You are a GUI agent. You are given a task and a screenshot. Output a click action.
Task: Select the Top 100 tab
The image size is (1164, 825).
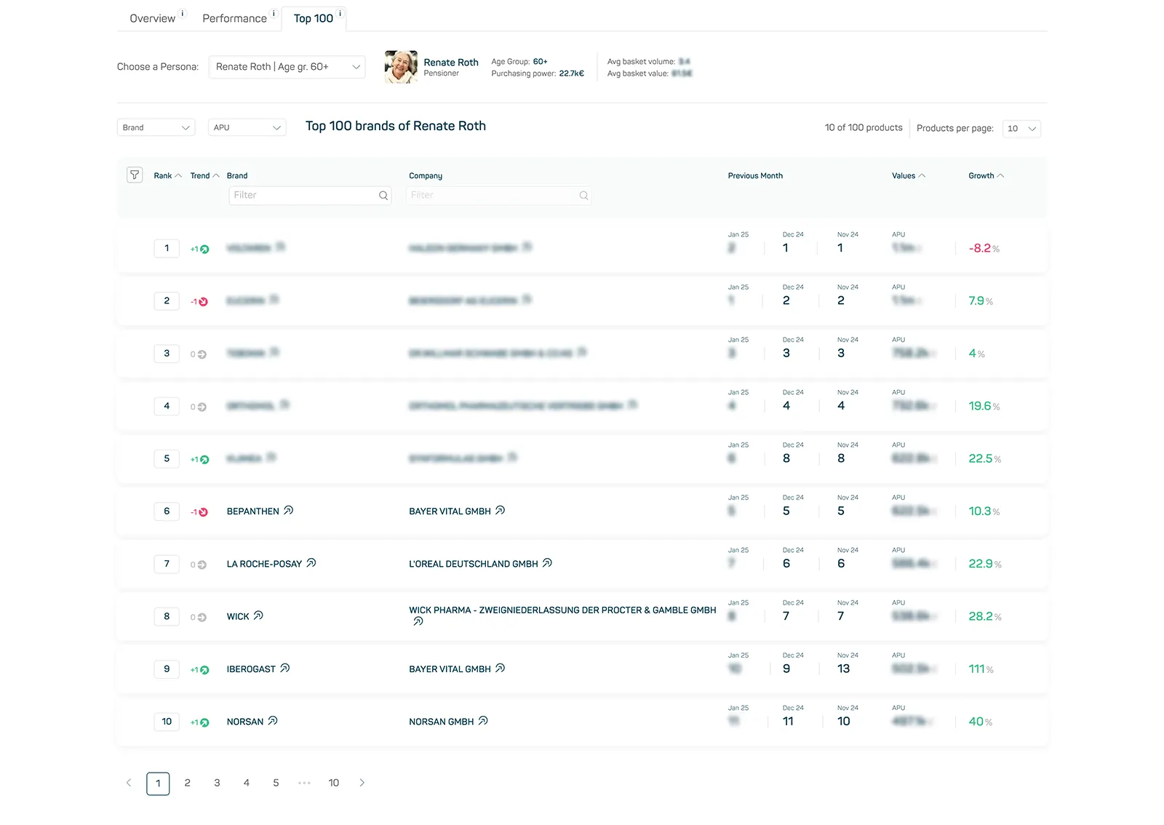click(x=314, y=18)
